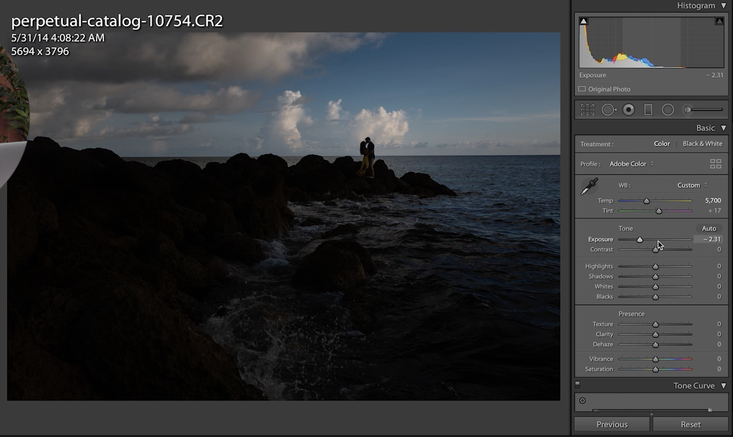
Task: Select the Spot Removal tool
Action: click(x=609, y=110)
